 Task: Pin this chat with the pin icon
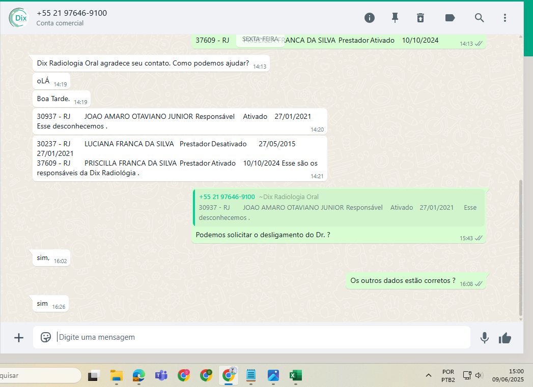pos(395,18)
